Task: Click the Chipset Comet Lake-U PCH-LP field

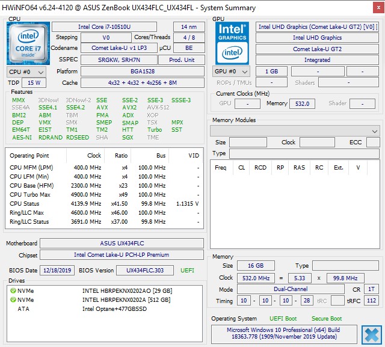Action: pyautogui.click(x=122, y=255)
